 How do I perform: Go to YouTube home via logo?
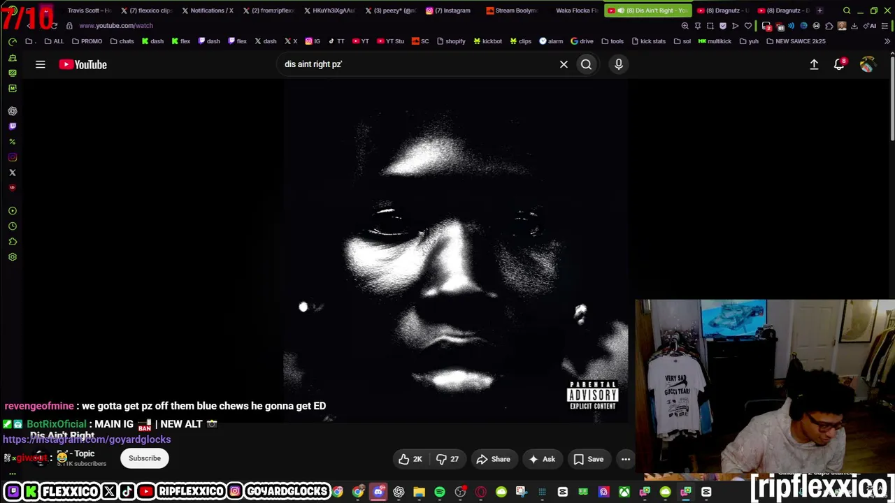[83, 64]
